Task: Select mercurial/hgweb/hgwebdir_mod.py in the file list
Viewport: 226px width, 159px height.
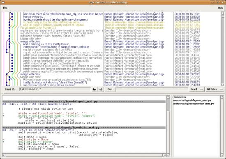Action: click(194, 104)
